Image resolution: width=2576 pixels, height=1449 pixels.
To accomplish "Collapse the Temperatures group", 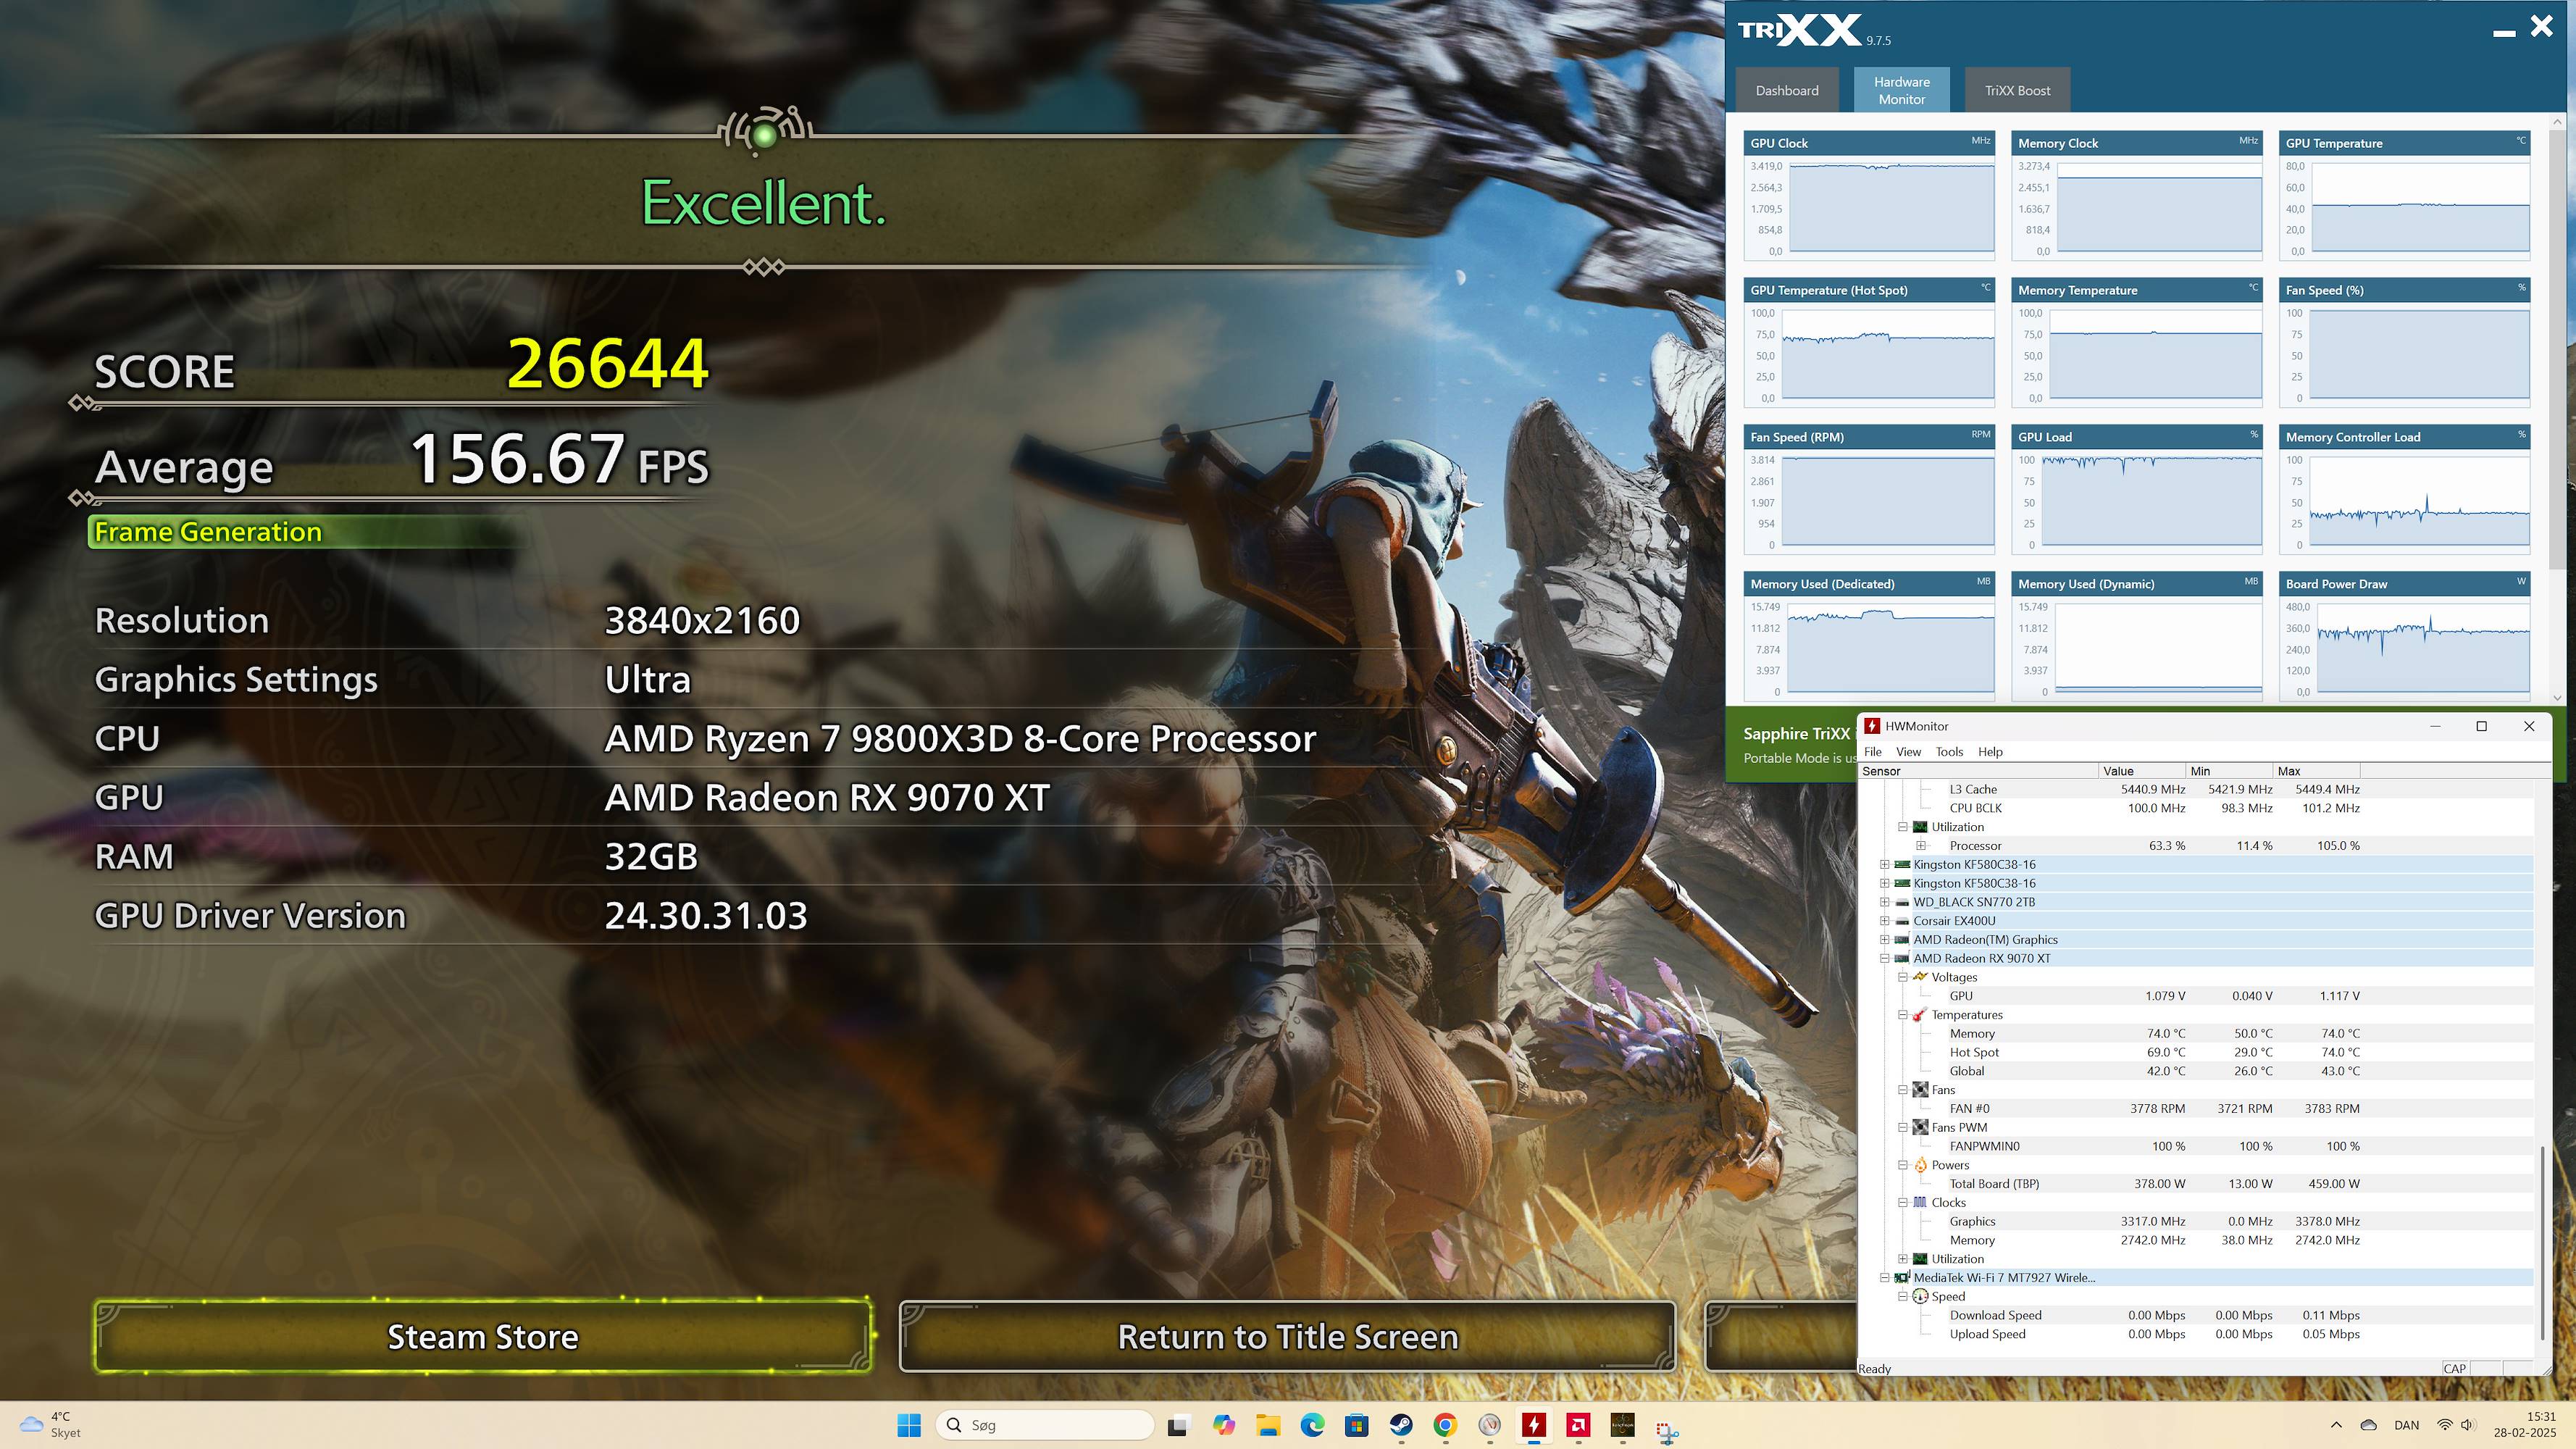I will [1902, 1014].
